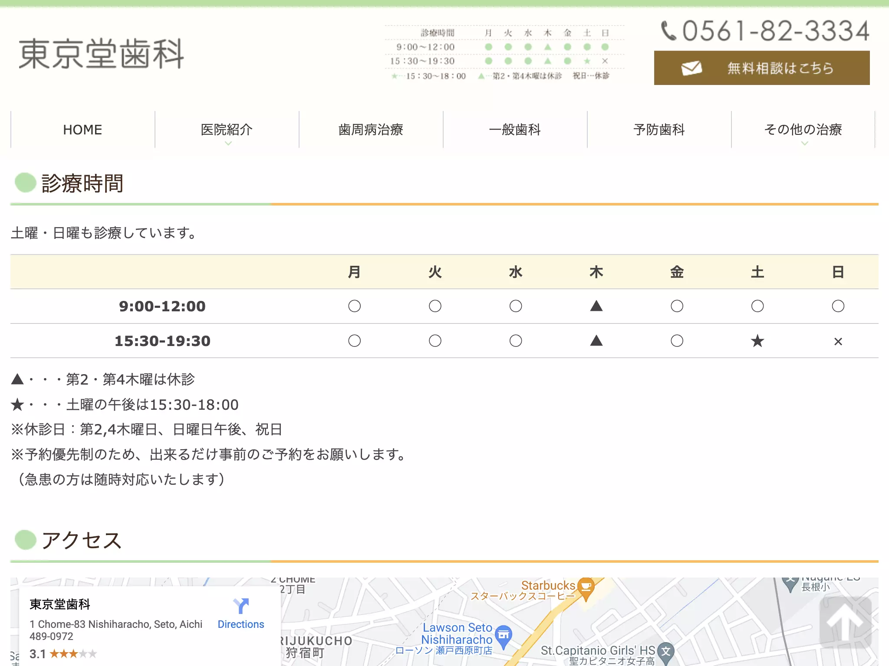
Task: Expand the chevron under その他の治療
Action: pyautogui.click(x=805, y=143)
